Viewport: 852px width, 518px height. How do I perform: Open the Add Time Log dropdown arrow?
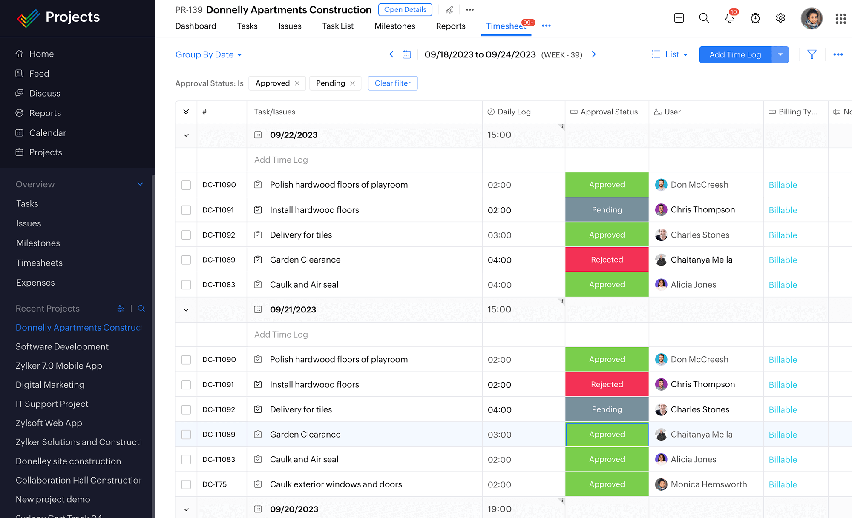pos(781,54)
